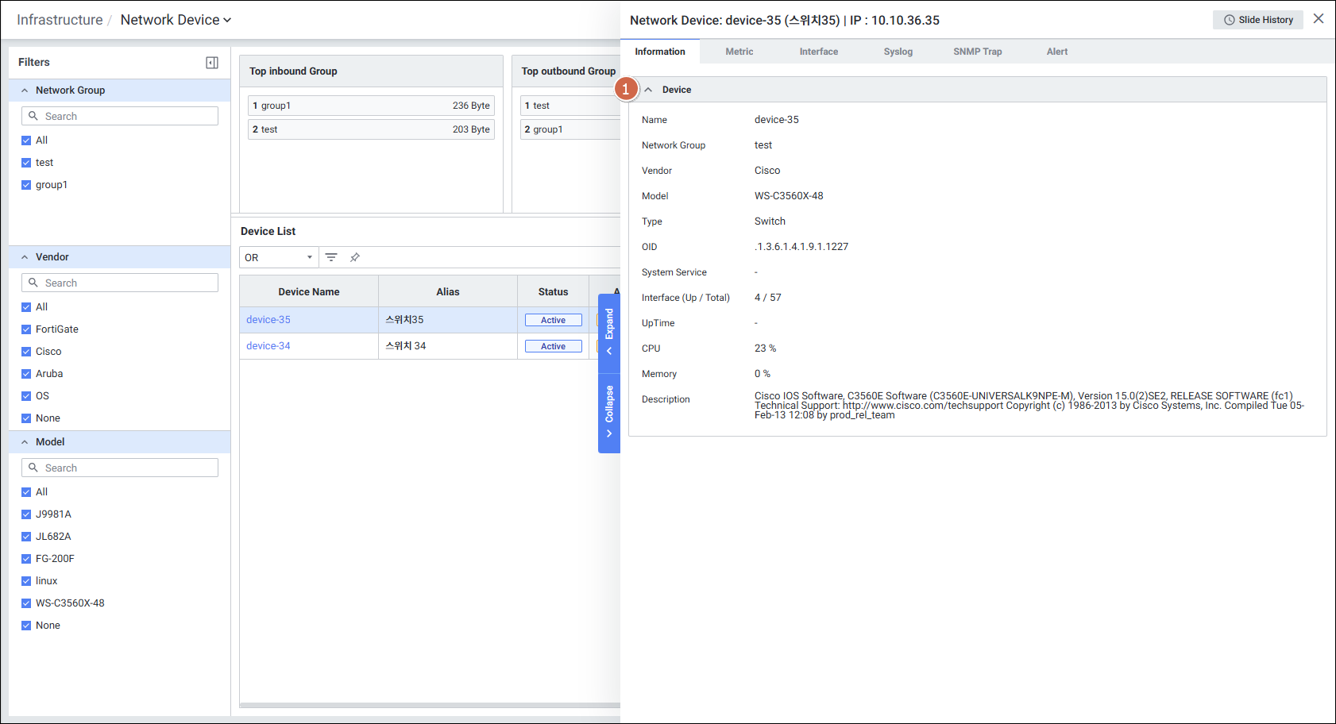Click the Expand handle on slide panel
Viewport: 1336px width, 724px height.
[x=609, y=333]
